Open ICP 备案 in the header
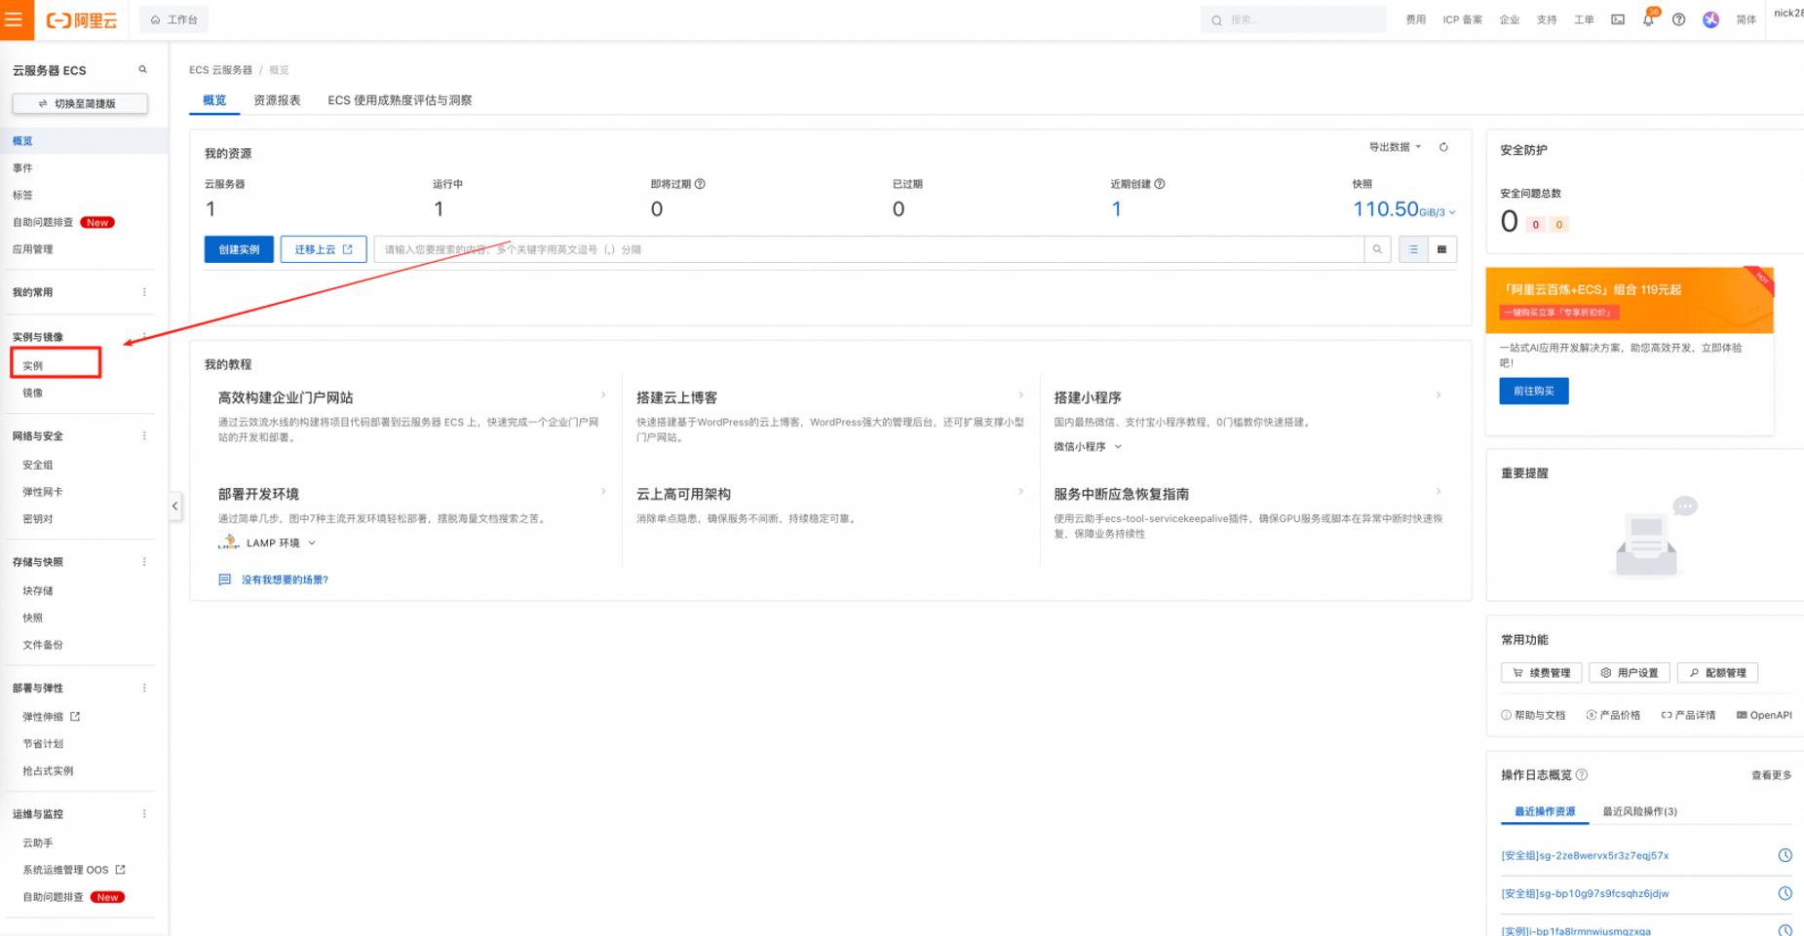 1462,19
